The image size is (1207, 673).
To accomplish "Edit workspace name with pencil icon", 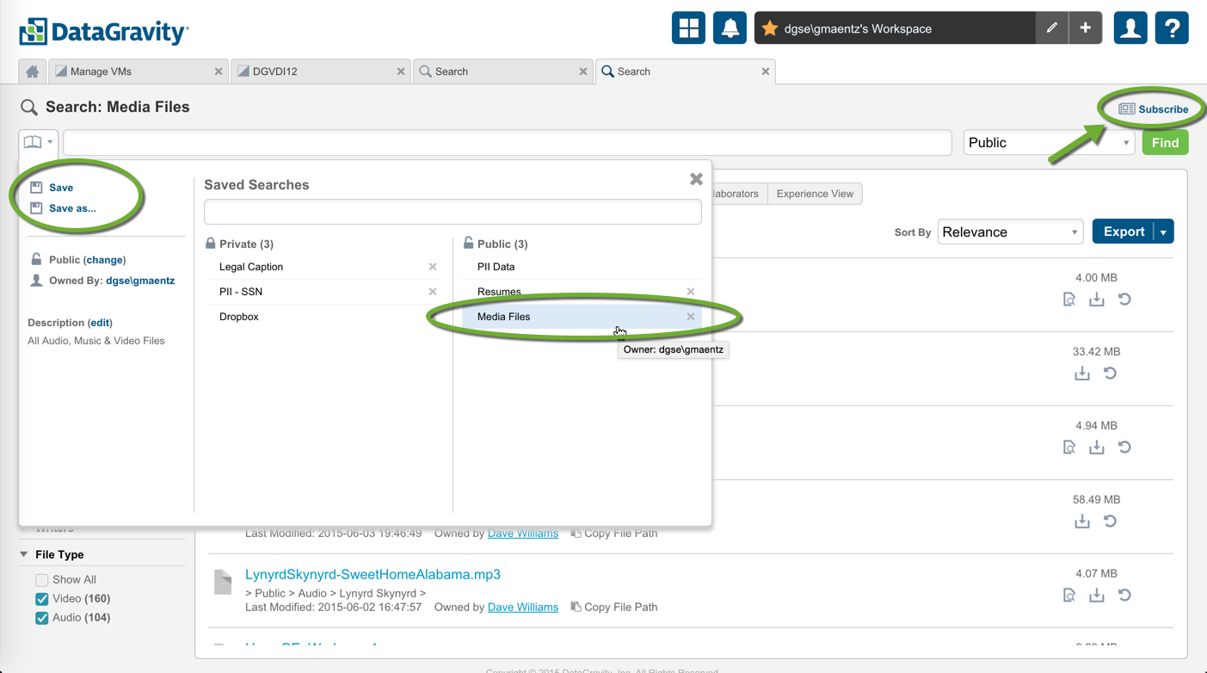I will [1051, 28].
